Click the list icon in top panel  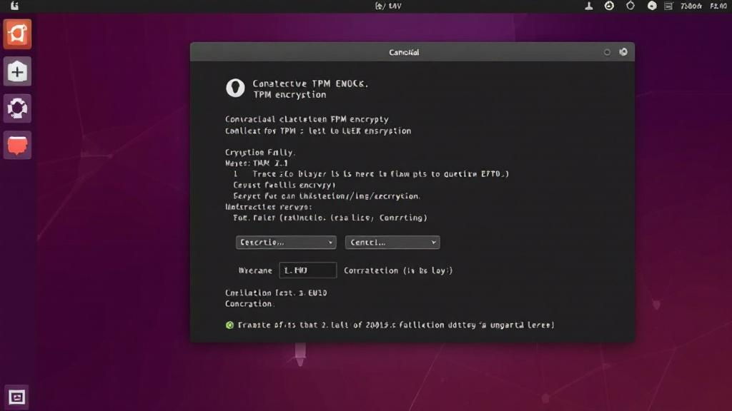point(668,6)
